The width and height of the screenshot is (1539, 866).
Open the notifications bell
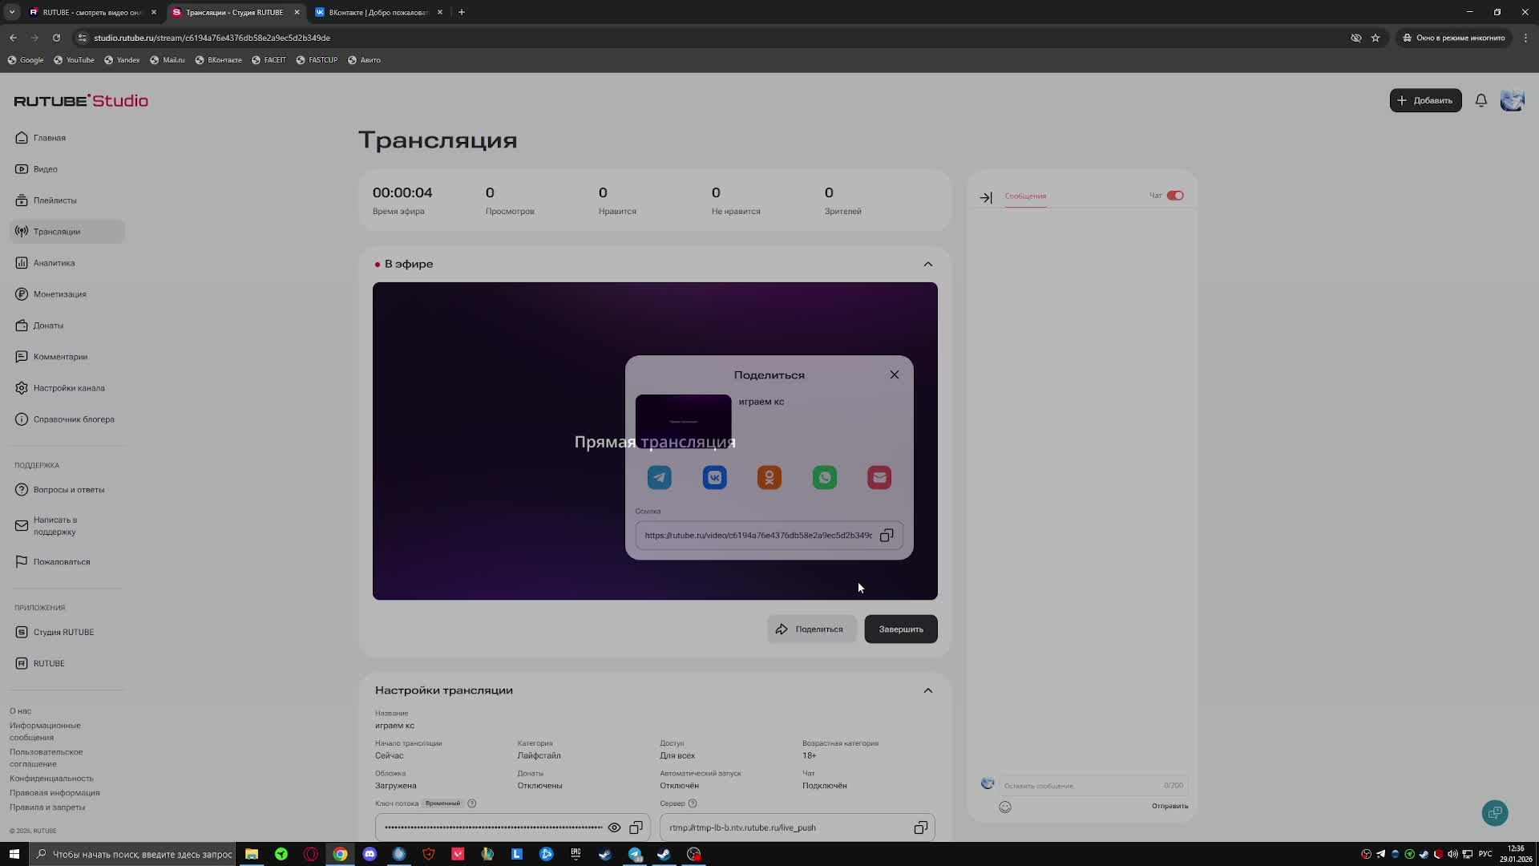click(x=1481, y=100)
